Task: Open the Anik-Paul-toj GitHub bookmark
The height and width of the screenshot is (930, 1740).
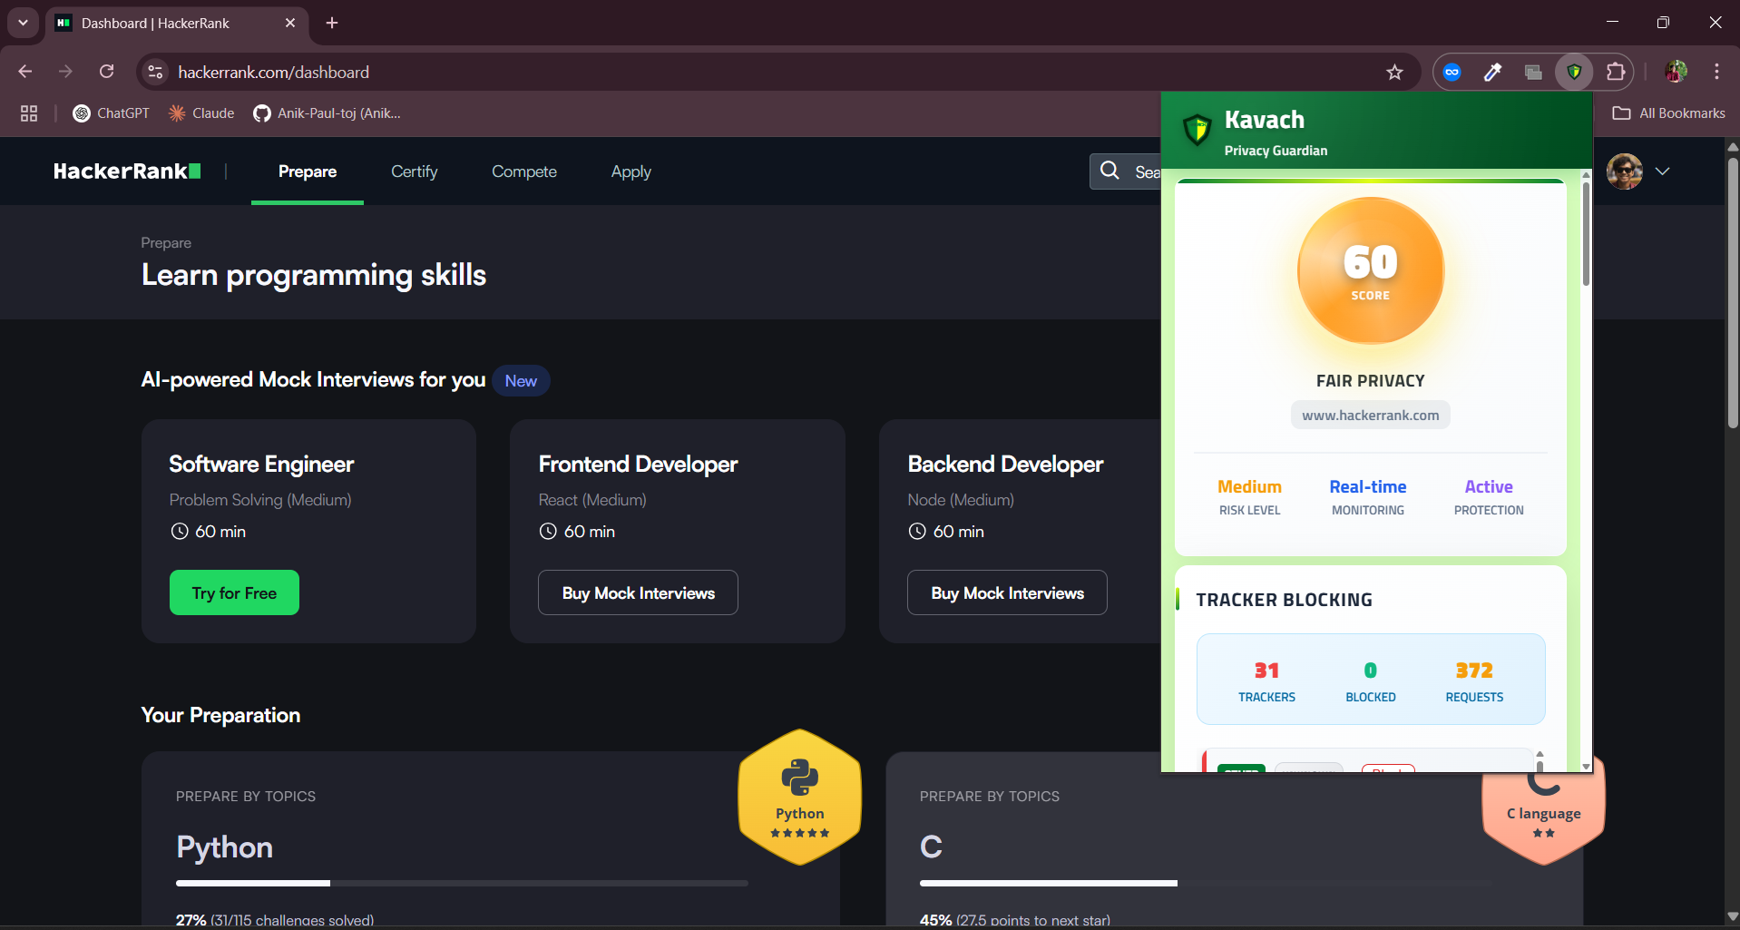Action: 327,113
